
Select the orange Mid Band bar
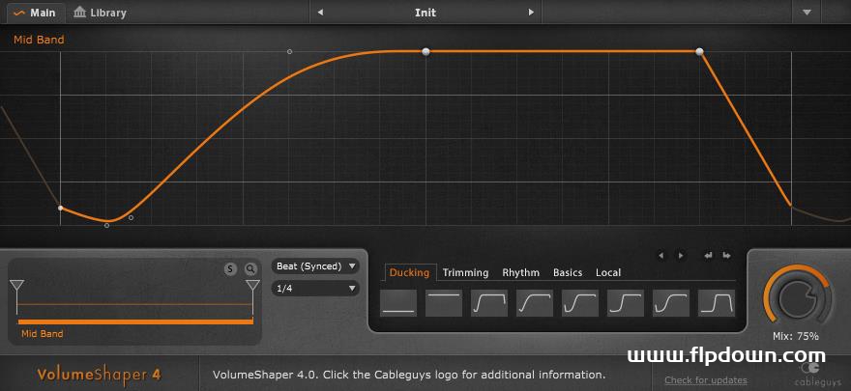135,321
